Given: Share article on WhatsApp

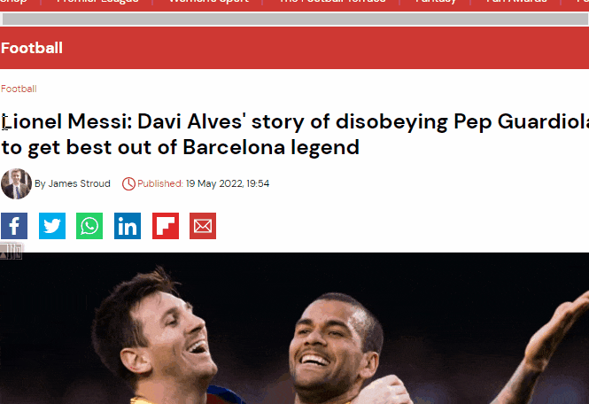Looking at the screenshot, I should tap(89, 226).
